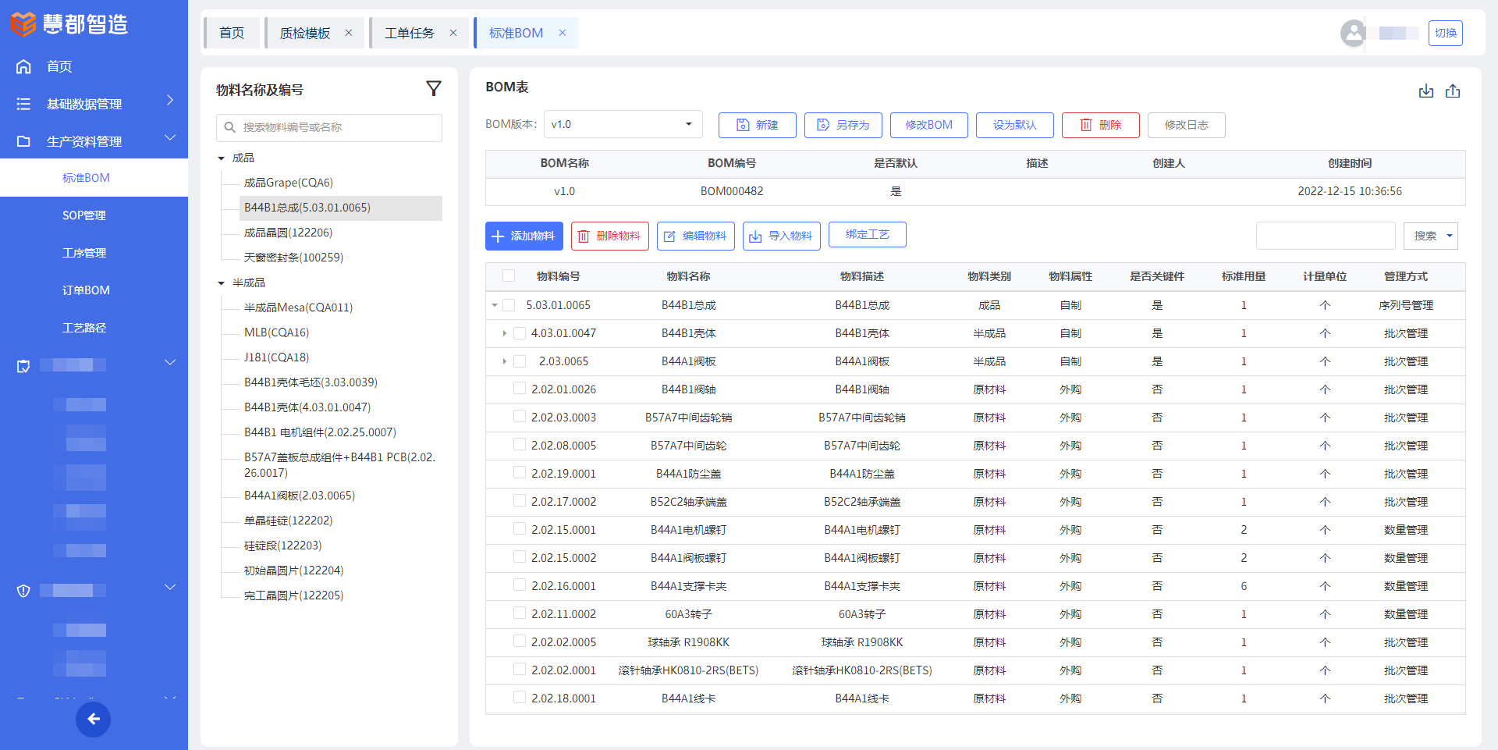Switch to the 工单任务 tab

[410, 33]
